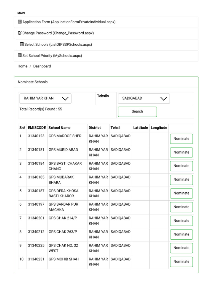Screen dimensions: 212x283
Task: Click the District column header
Action: pos(95,128)
